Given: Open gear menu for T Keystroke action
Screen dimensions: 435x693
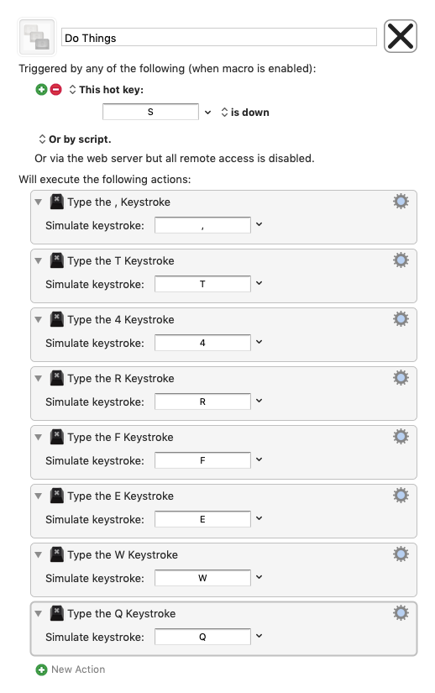Looking at the screenshot, I should click(x=401, y=260).
